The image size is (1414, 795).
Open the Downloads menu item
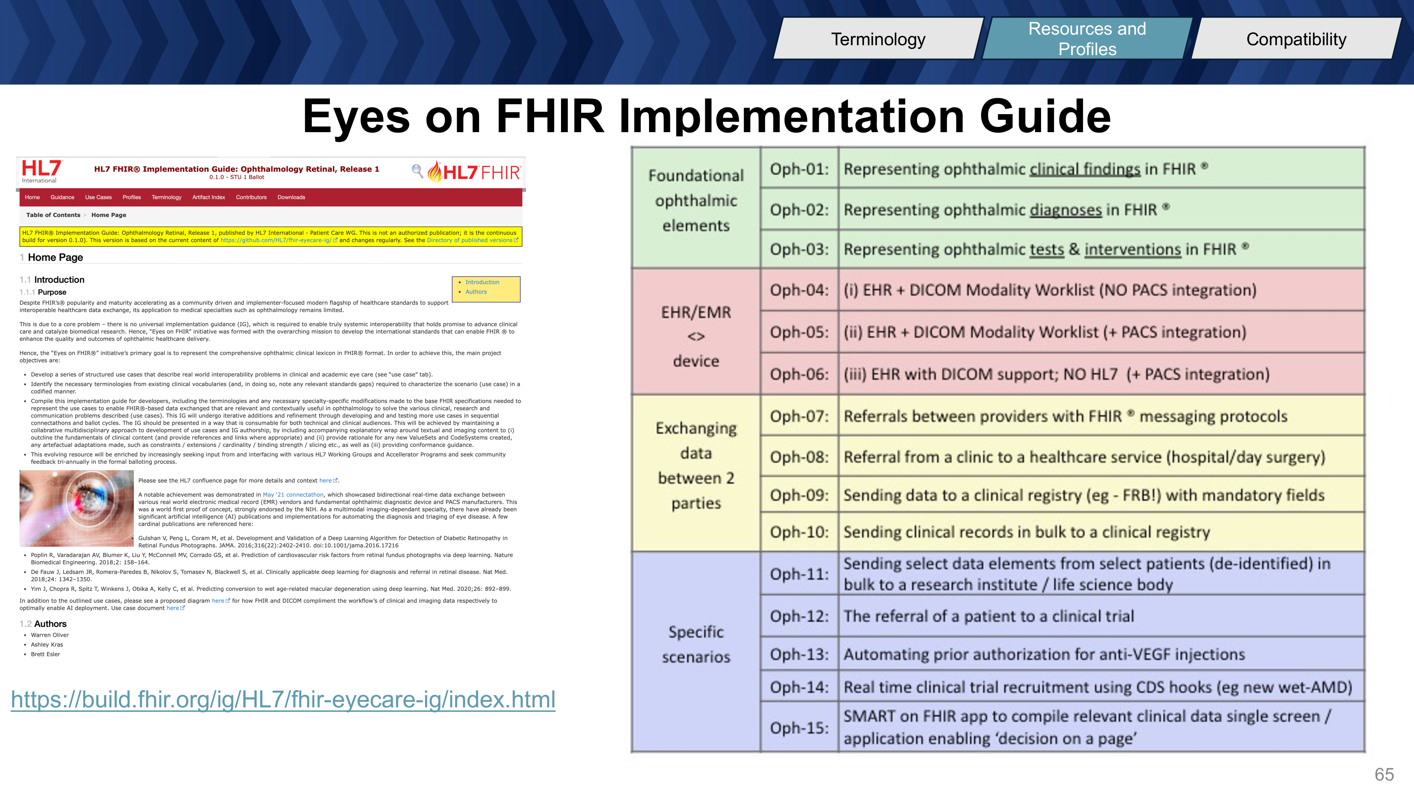[292, 198]
